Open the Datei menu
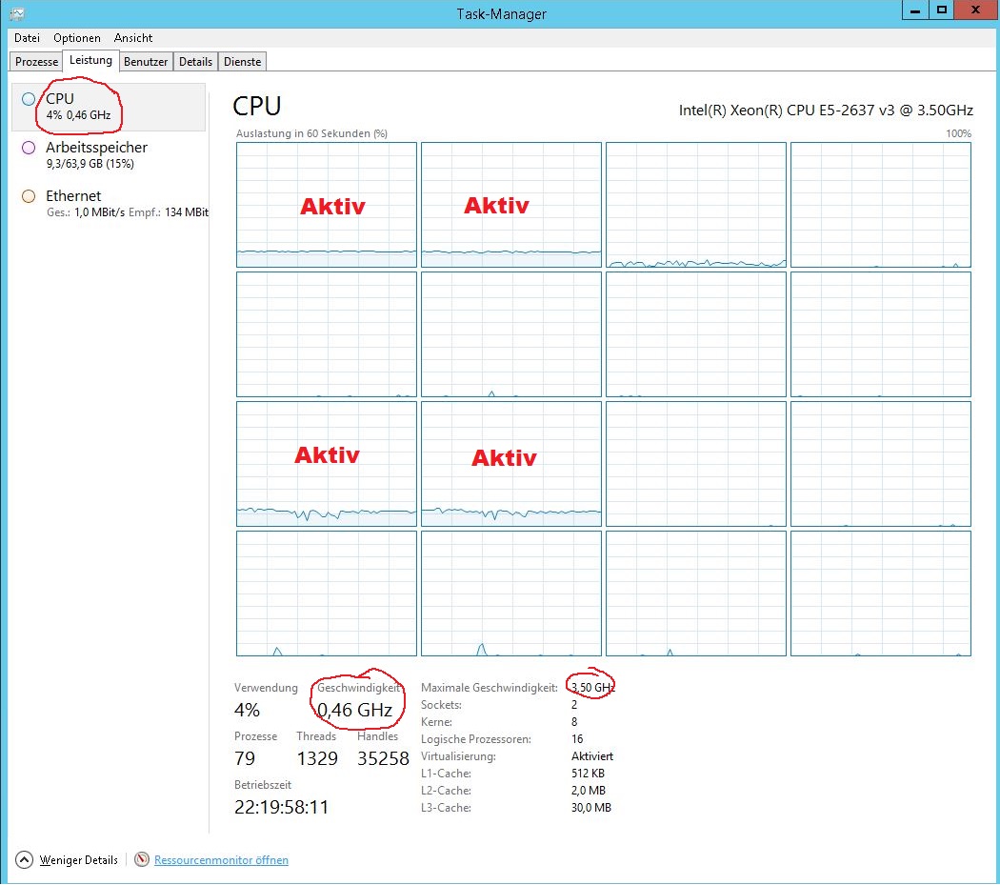The image size is (1000, 885). point(27,38)
